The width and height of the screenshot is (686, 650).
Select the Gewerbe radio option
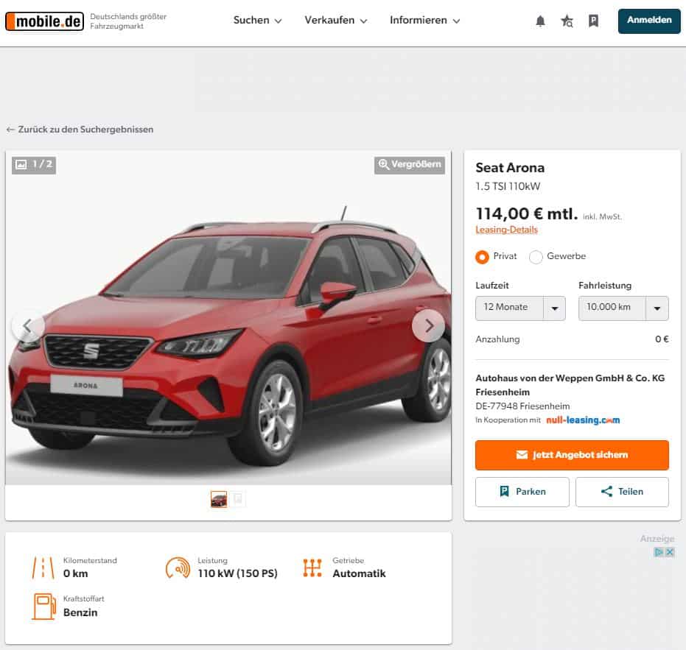(x=536, y=257)
